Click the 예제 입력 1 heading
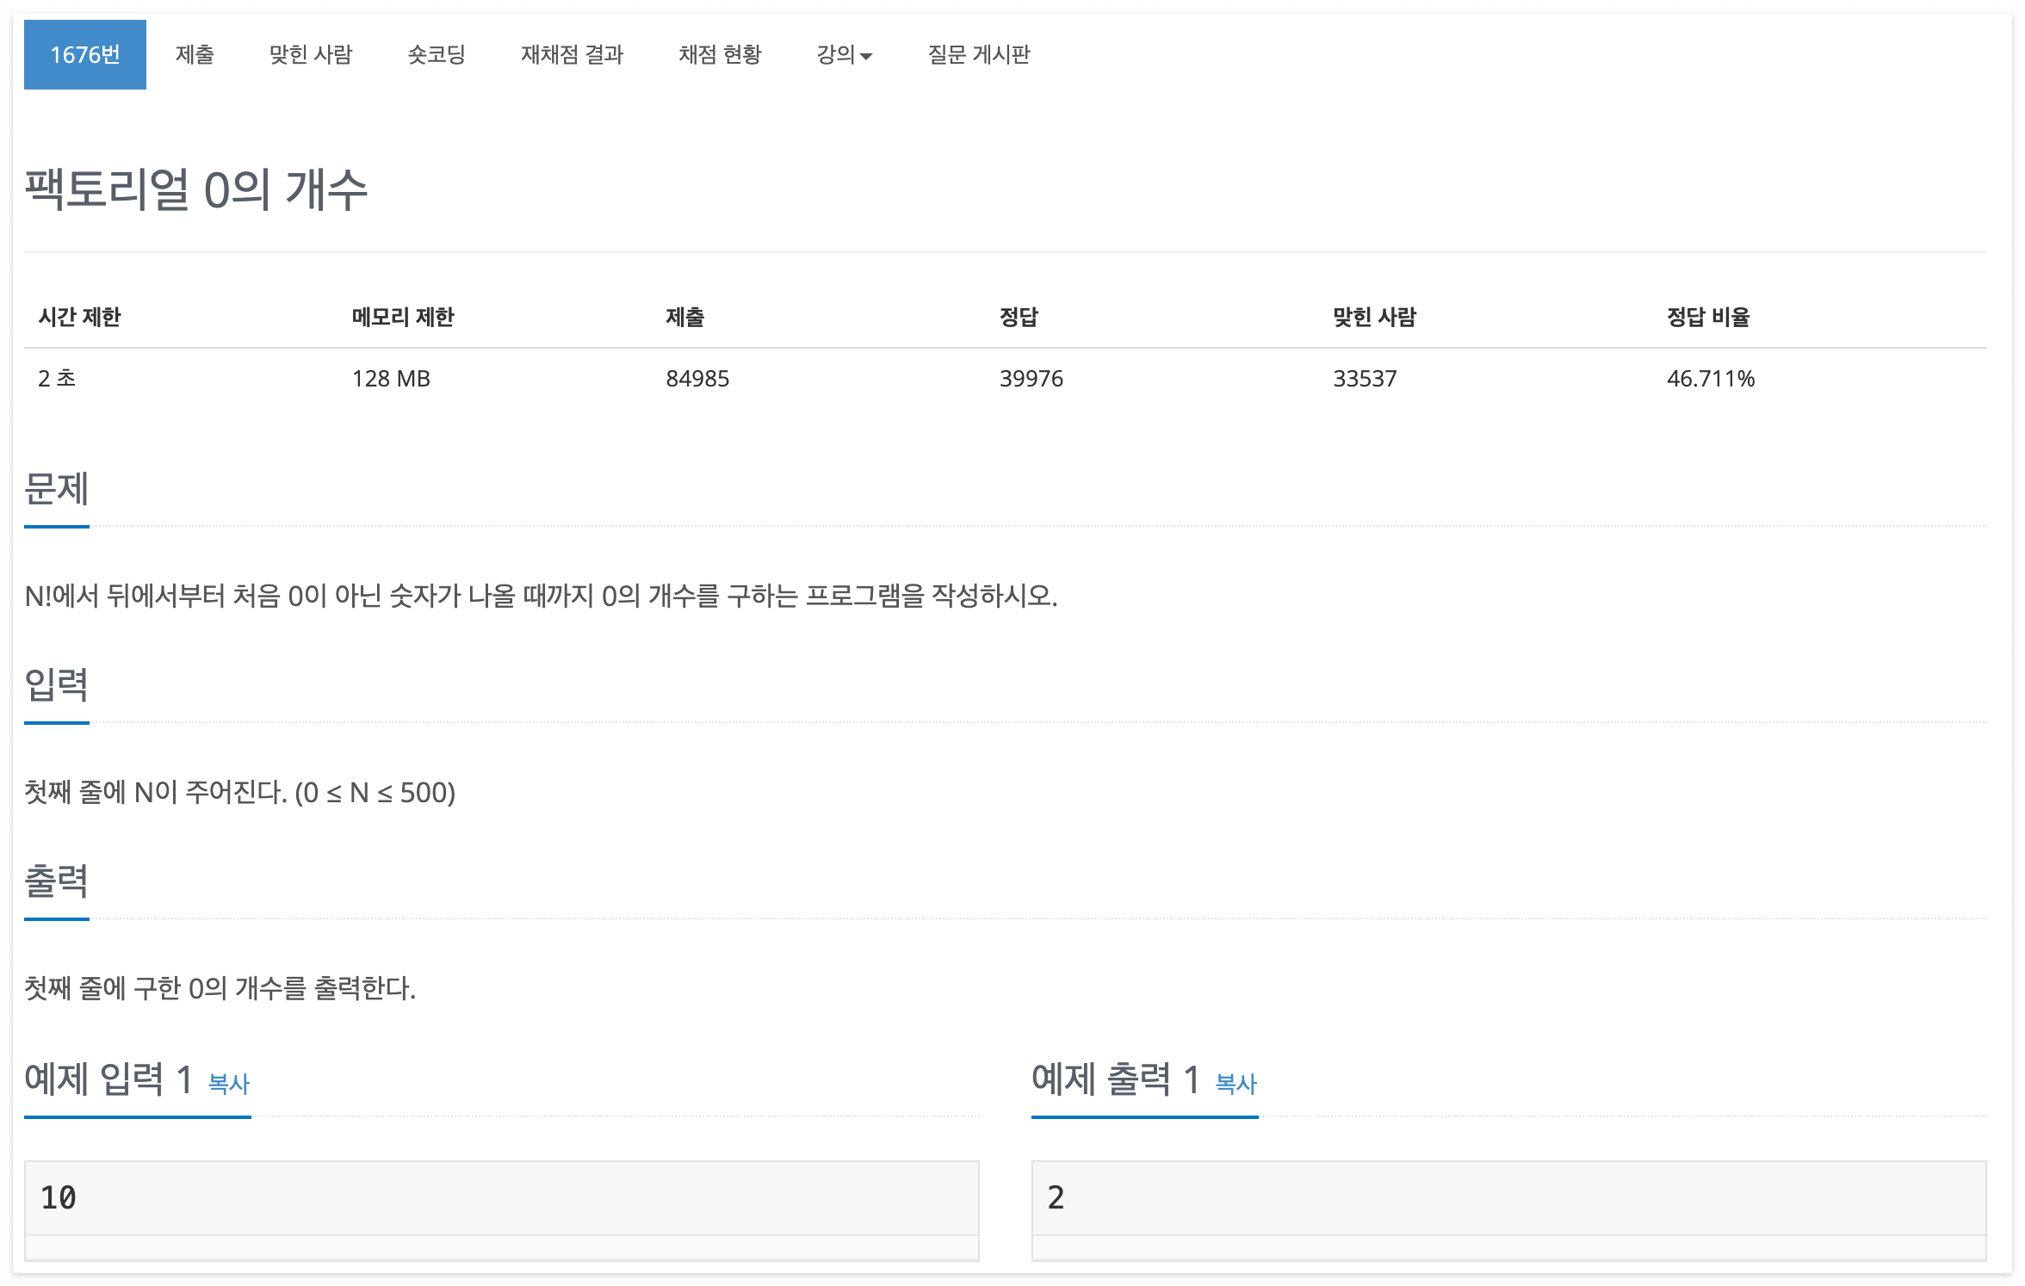The height and width of the screenshot is (1286, 2025). tap(108, 1079)
